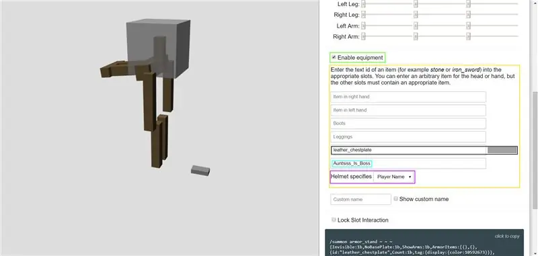Check the Show custom name box

[x=395, y=199]
